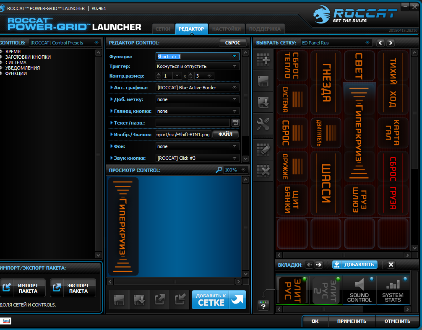The height and width of the screenshot is (330, 422).
Task: Go to previous grid arrow button
Action: (380, 43)
